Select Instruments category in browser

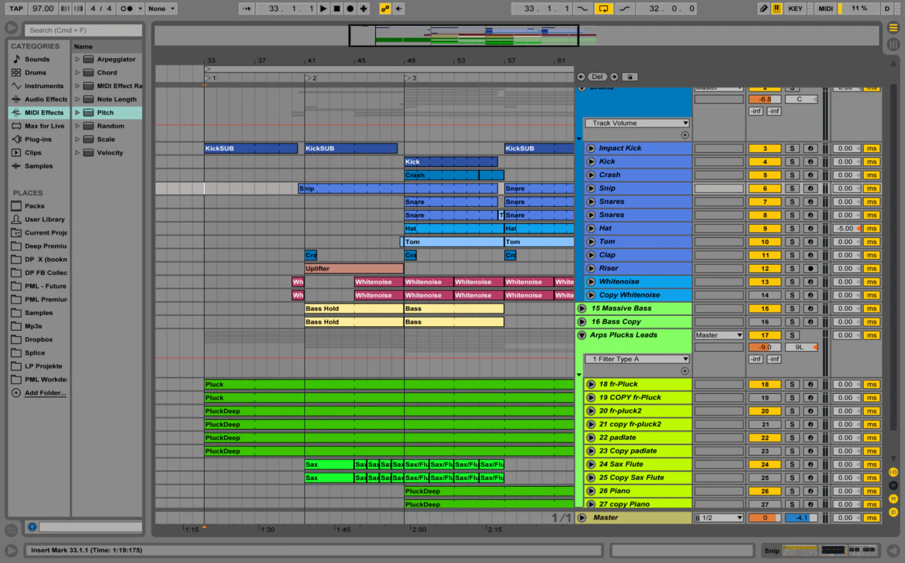(44, 86)
